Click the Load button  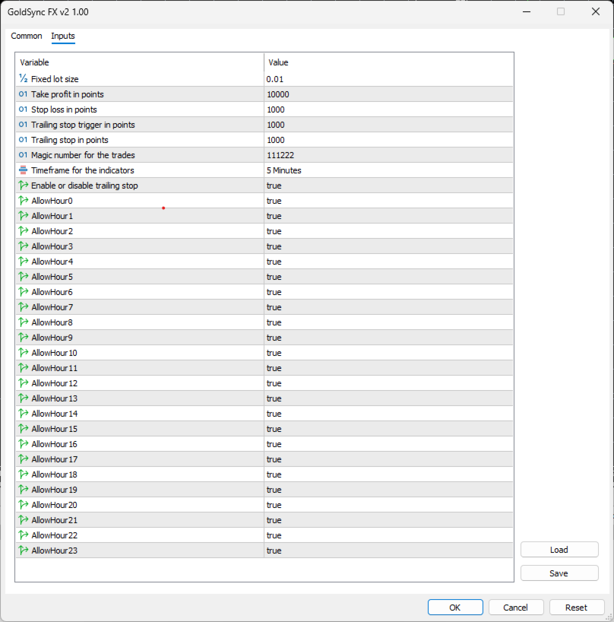(559, 550)
